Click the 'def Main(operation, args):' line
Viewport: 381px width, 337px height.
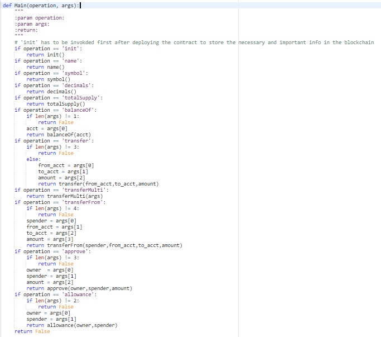41,6
